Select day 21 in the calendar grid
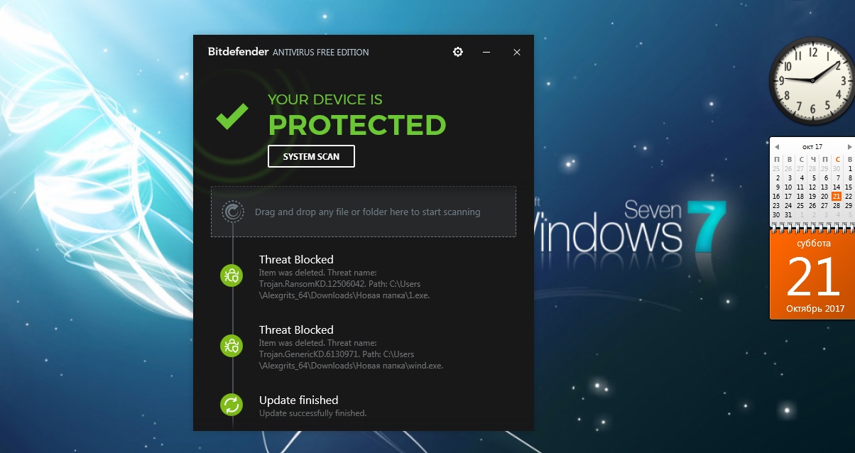Image resolution: width=855 pixels, height=453 pixels. (837, 196)
